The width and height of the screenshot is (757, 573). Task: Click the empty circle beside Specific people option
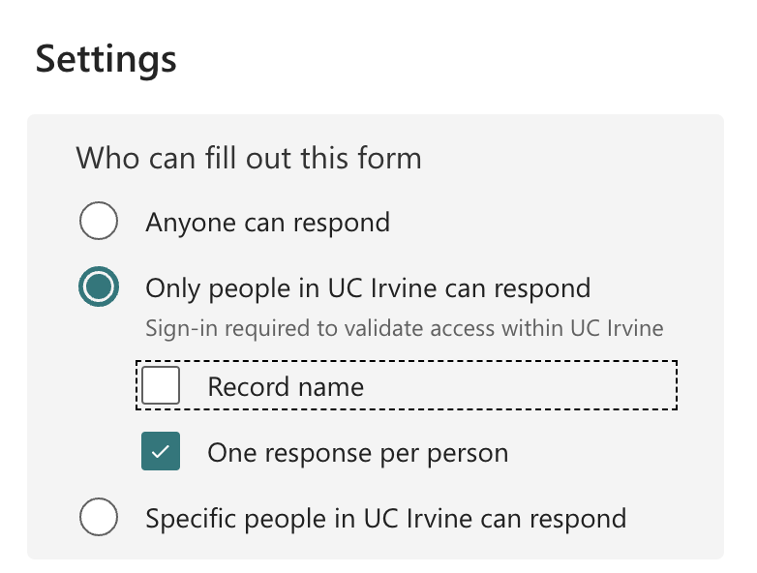pyautogui.click(x=98, y=518)
